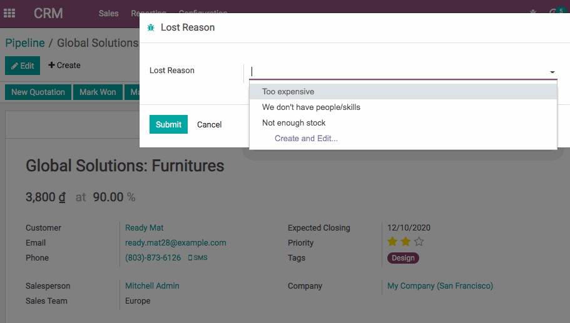Screen dimensions: 570x323
Task: Go back to Pipeline breadcrumb
Action: (x=25, y=43)
